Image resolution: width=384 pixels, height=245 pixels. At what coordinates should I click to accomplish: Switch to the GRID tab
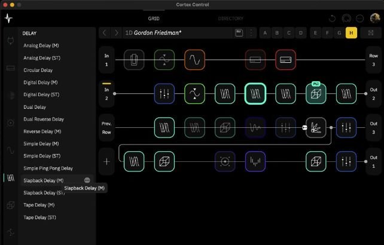point(154,19)
